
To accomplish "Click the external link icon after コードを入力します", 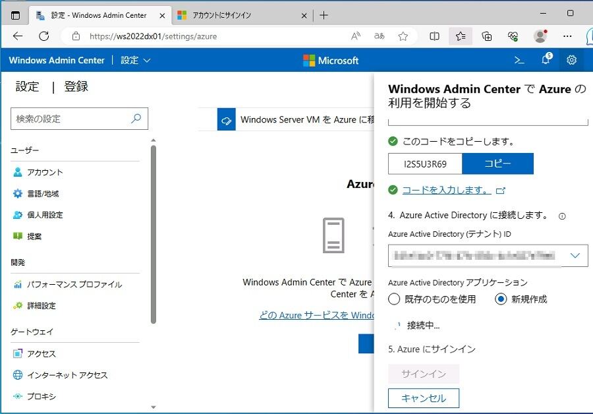I will pos(500,191).
